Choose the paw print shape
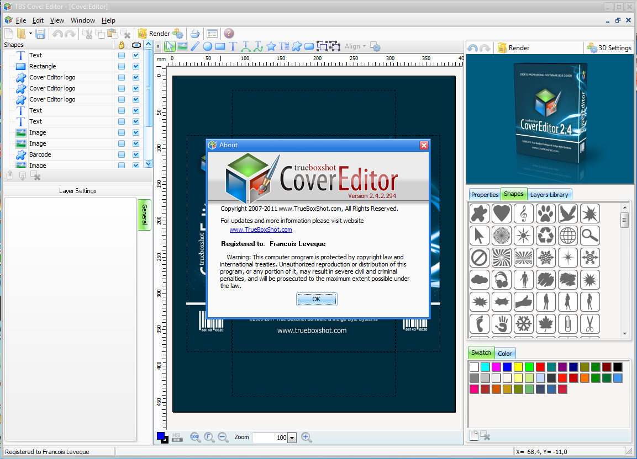This screenshot has height=459, width=637. point(546,214)
